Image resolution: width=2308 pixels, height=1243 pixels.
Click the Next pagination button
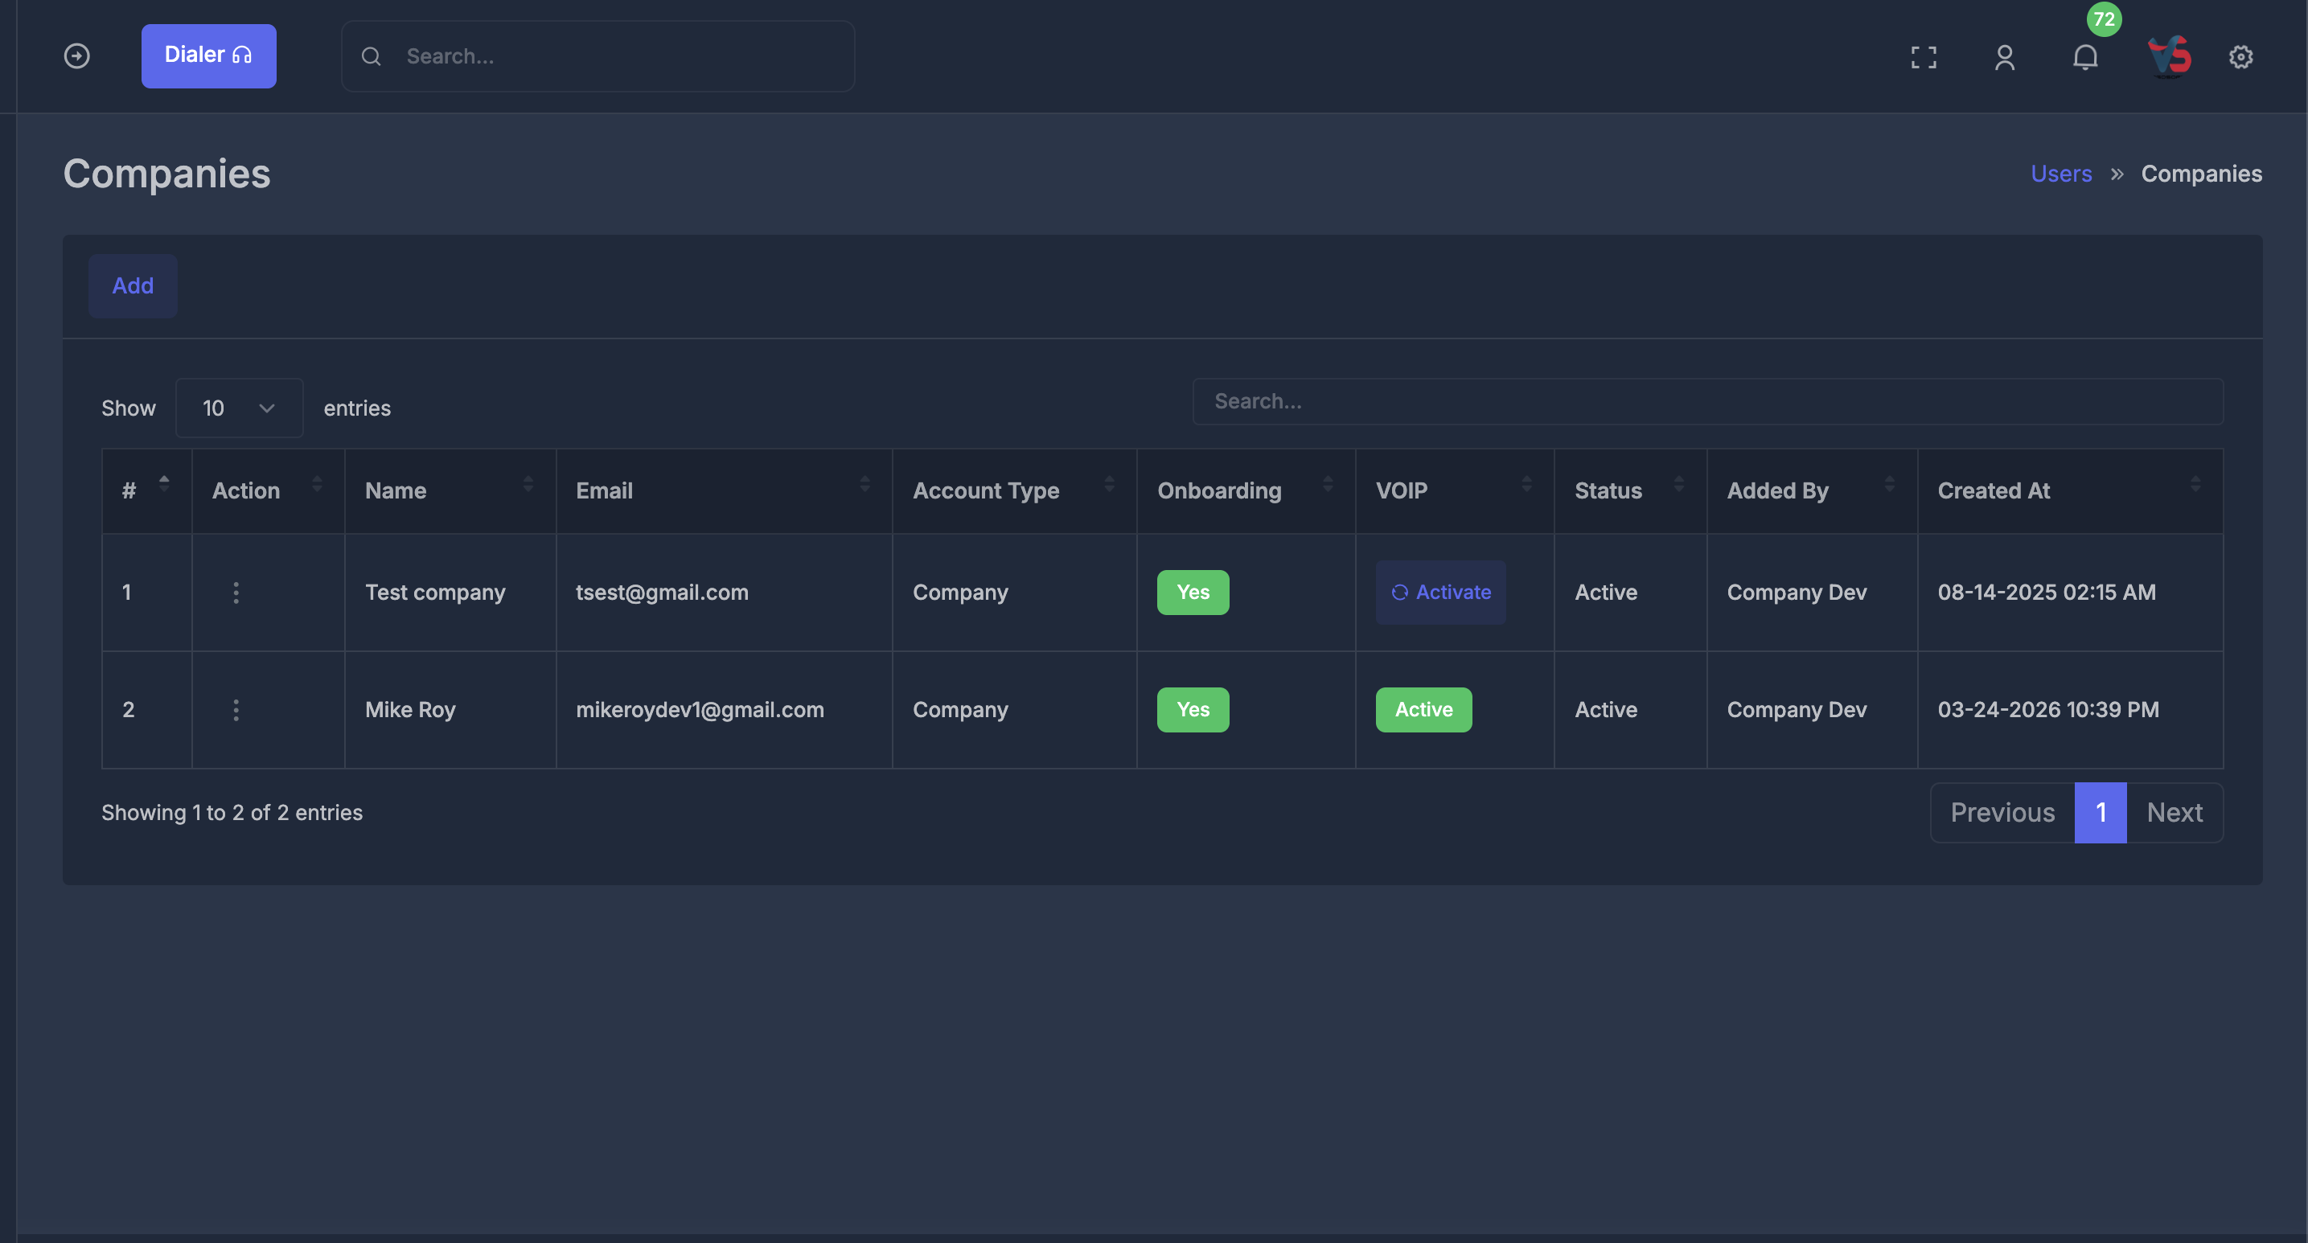pyautogui.click(x=2175, y=812)
